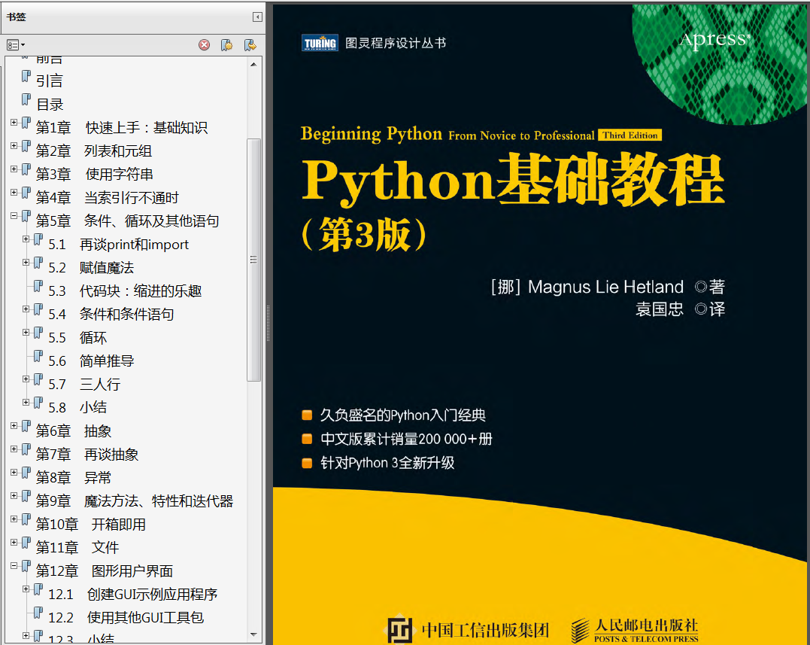This screenshot has width=810, height=645.
Task: Expand the 第4章 当索引行不通时 node
Action: coord(14,192)
